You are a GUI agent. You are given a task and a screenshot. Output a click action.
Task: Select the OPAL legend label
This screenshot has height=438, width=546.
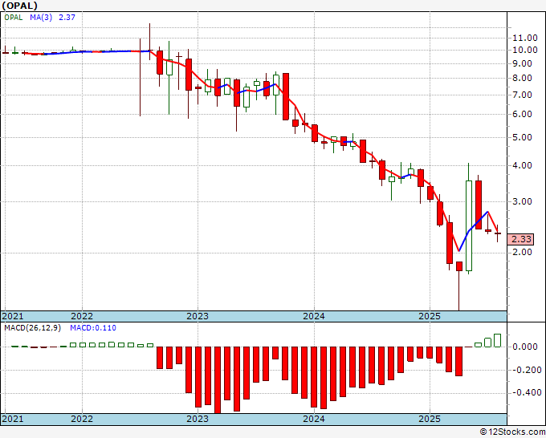(14, 18)
